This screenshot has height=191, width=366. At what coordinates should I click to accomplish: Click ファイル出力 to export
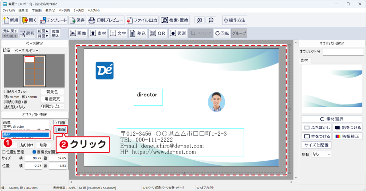pyautogui.click(x=142, y=20)
